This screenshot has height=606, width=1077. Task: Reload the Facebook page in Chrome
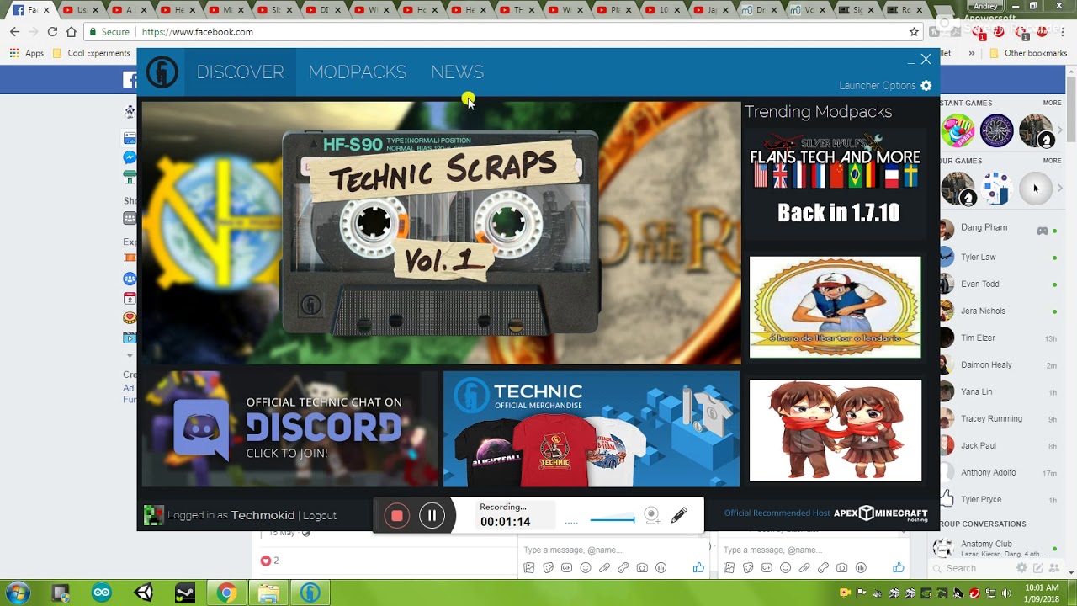(x=52, y=31)
